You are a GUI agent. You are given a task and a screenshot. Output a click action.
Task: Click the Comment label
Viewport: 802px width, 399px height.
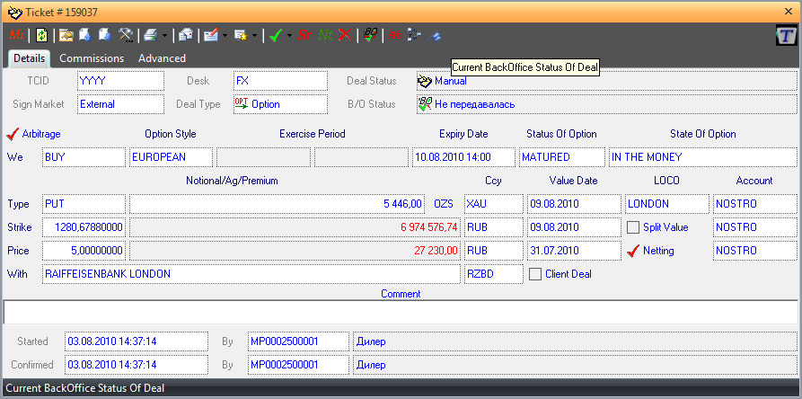tap(401, 294)
